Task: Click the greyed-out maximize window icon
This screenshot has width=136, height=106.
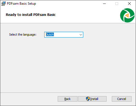Action: tap(117, 4)
